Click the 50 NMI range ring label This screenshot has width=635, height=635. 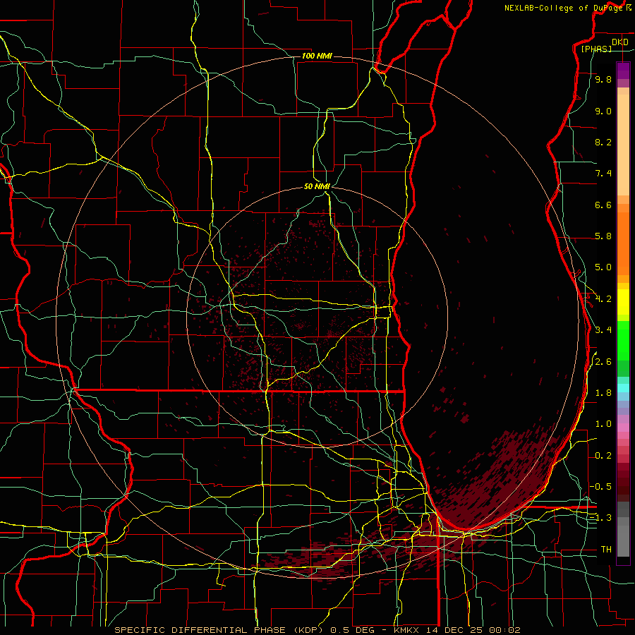click(x=317, y=186)
